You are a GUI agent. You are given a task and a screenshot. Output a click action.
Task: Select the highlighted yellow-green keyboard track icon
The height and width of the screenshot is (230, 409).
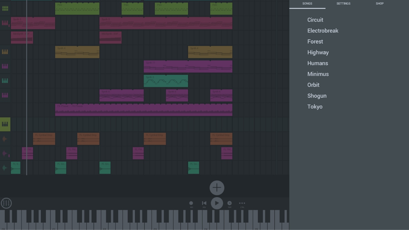coord(5,124)
